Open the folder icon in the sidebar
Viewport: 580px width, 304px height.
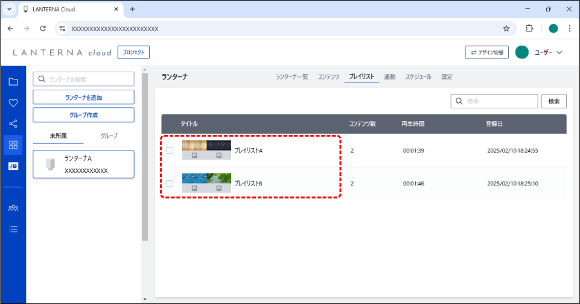coord(13,82)
